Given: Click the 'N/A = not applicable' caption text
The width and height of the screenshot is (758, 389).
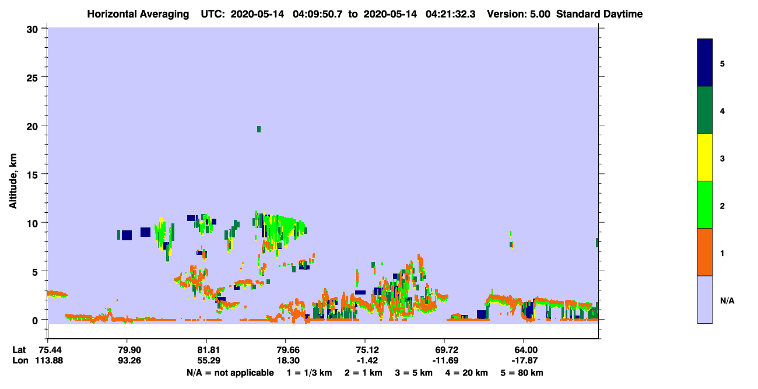Looking at the screenshot, I should pos(230,373).
